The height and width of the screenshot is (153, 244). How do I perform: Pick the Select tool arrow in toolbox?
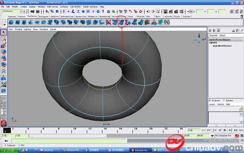click(x=4, y=32)
